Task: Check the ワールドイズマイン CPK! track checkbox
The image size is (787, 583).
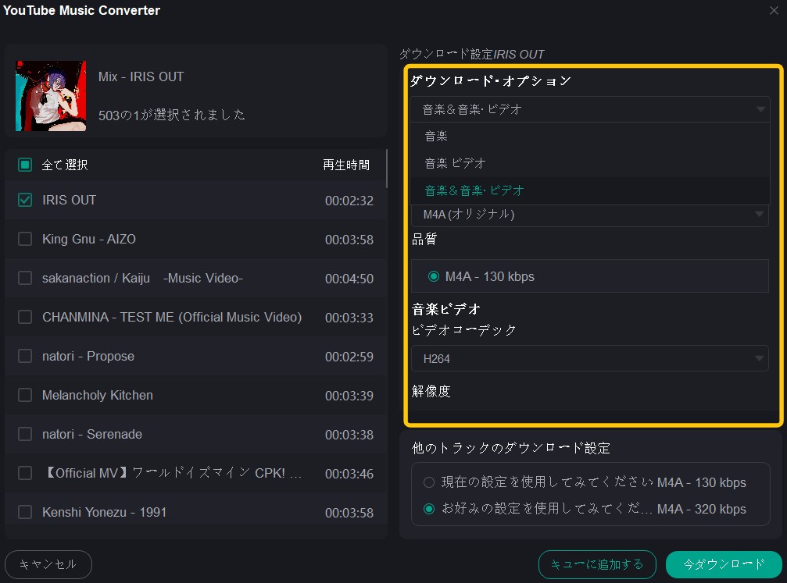Action: click(24, 473)
